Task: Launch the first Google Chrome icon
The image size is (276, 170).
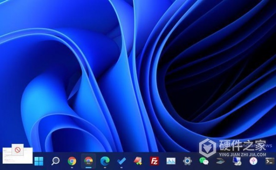Action: pos(72,161)
